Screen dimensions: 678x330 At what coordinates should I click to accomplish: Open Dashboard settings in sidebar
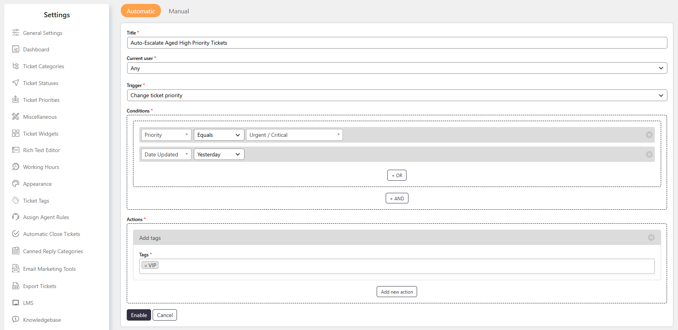[x=36, y=49]
